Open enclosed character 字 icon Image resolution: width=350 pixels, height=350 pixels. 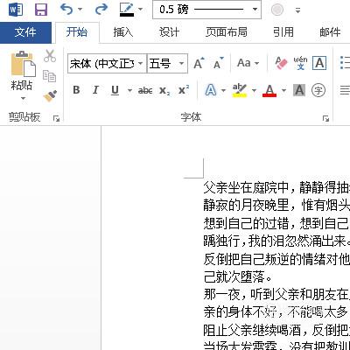318,90
